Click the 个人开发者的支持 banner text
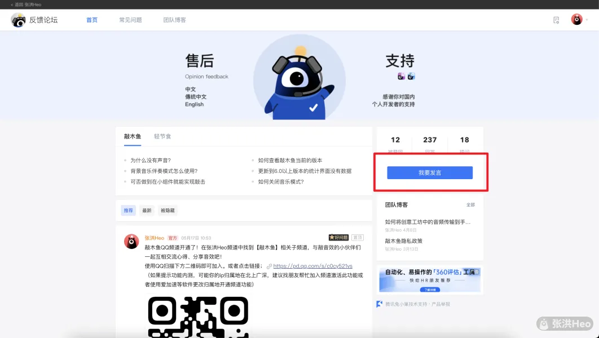Screen dimensions: 599x338 coord(394,105)
